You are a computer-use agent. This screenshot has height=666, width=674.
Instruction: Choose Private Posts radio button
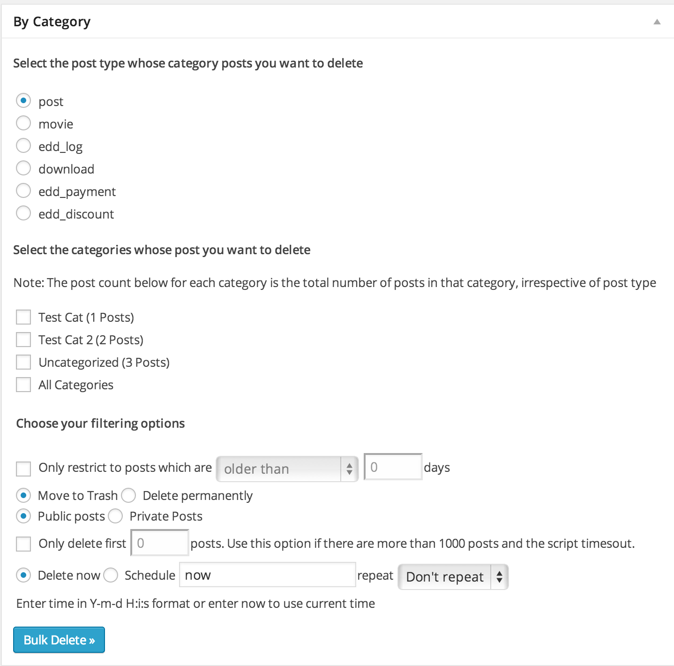click(115, 516)
